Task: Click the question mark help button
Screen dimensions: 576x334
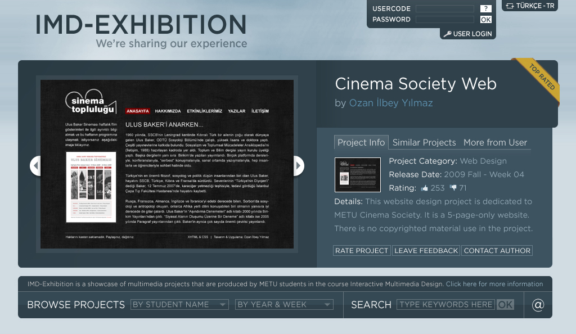Action: click(x=485, y=8)
